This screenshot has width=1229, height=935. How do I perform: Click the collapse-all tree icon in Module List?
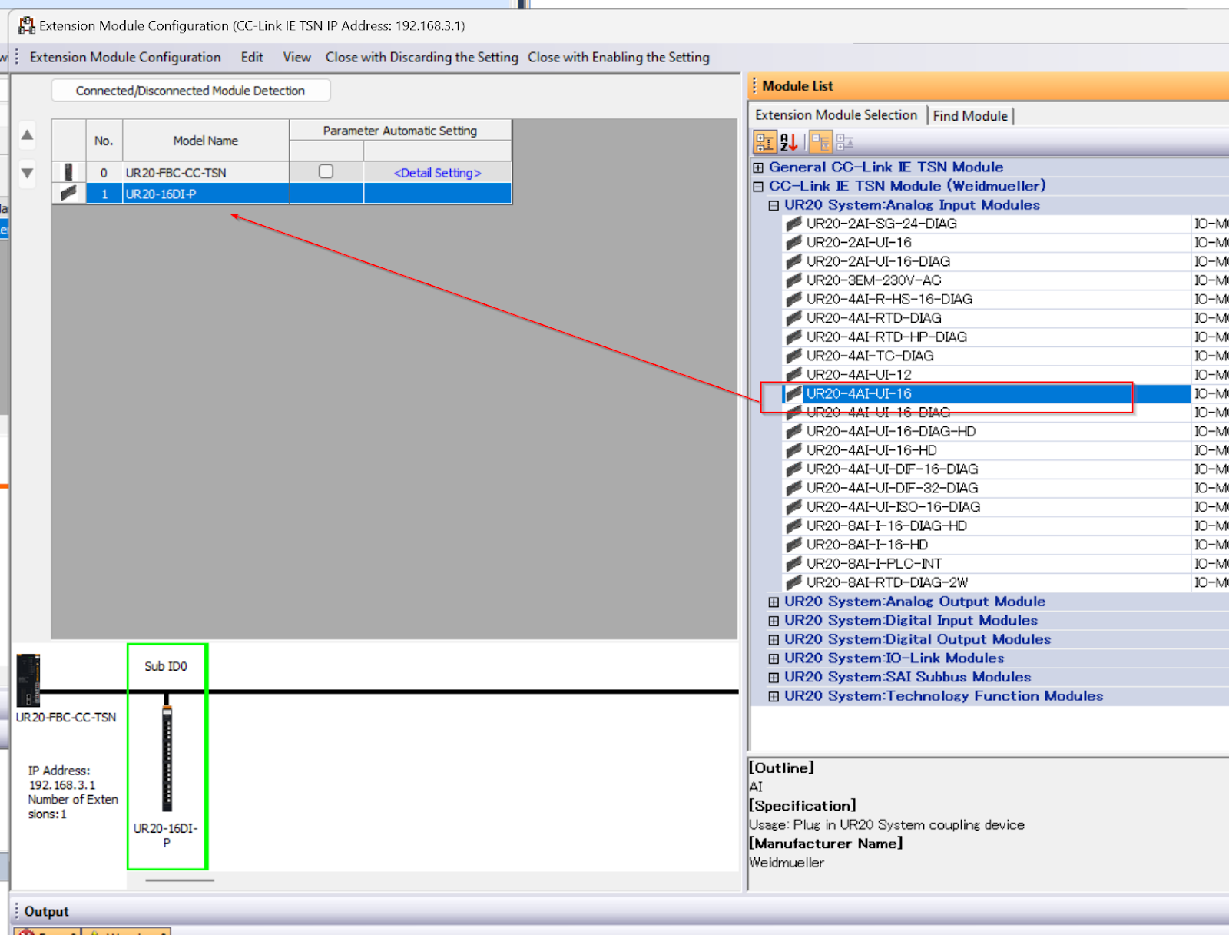click(x=844, y=142)
